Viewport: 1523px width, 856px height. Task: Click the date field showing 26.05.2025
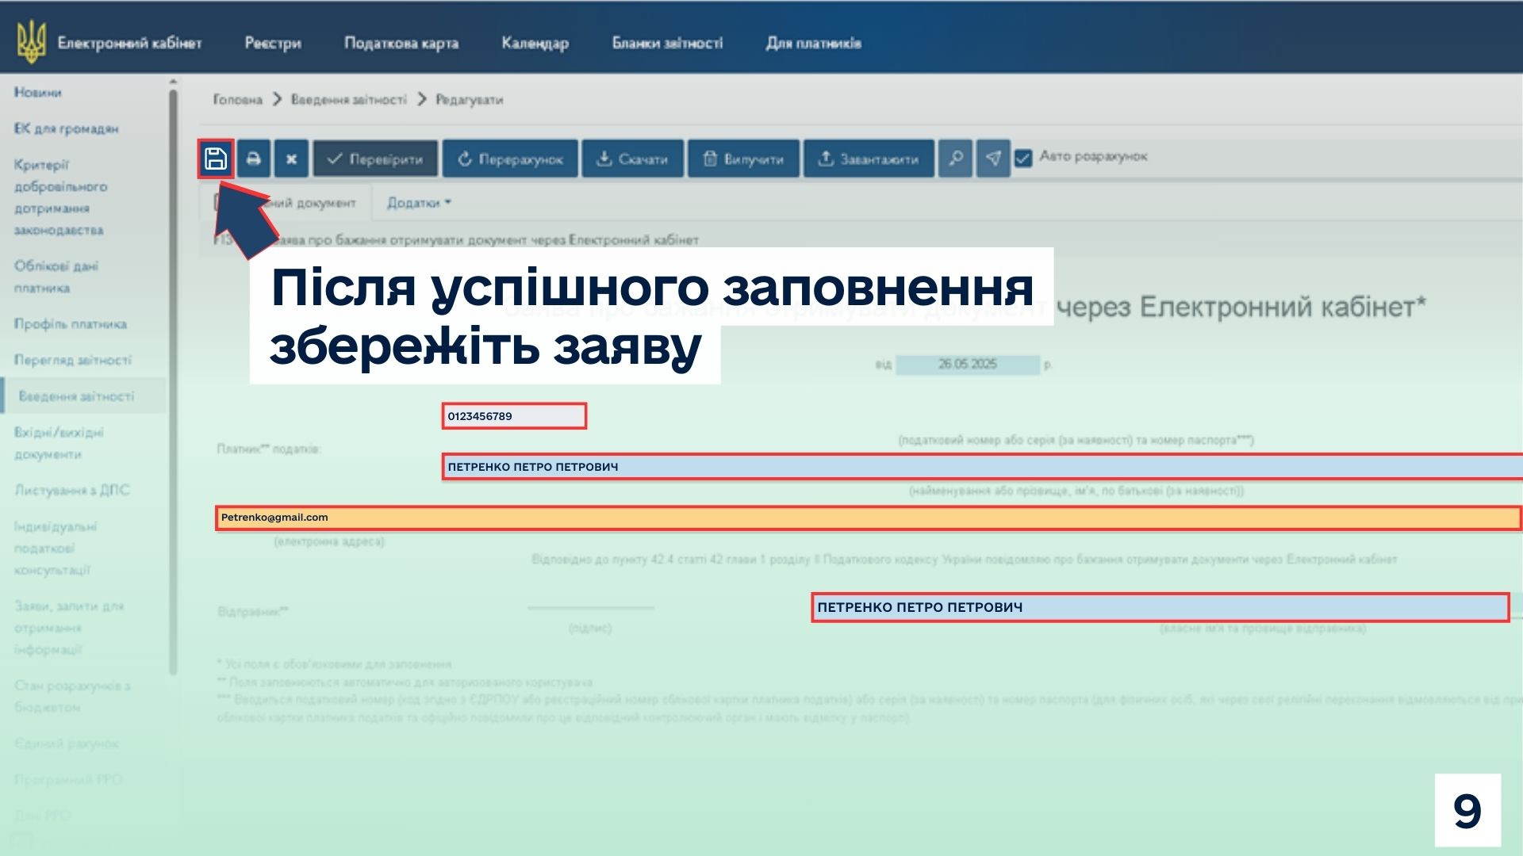(x=967, y=365)
